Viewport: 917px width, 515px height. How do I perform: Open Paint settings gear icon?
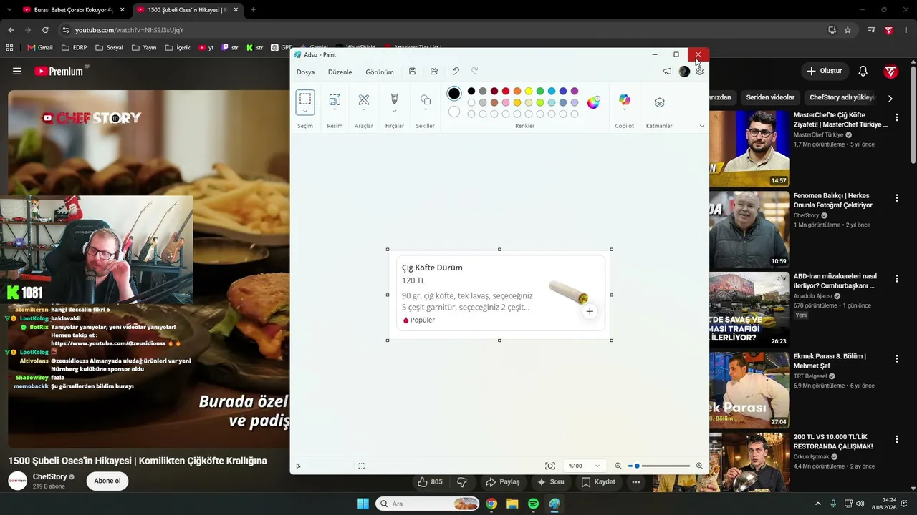click(699, 72)
